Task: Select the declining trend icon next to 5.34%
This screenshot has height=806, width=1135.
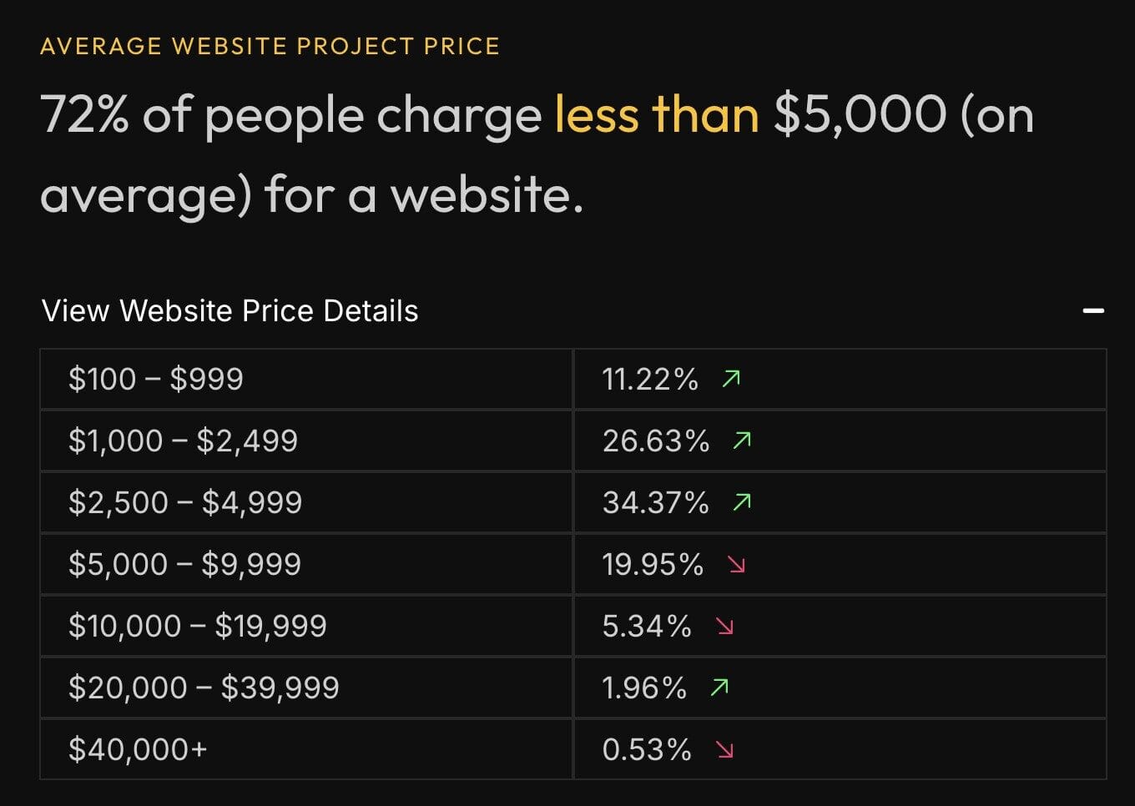Action: point(725,627)
